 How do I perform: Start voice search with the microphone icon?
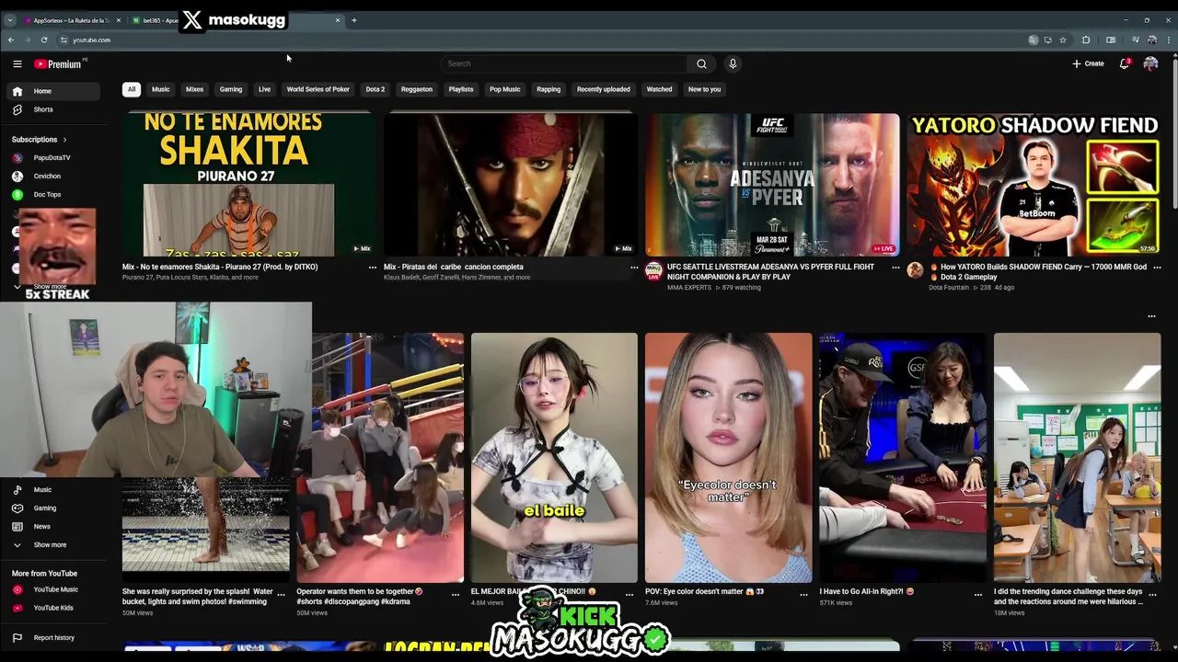tap(733, 63)
